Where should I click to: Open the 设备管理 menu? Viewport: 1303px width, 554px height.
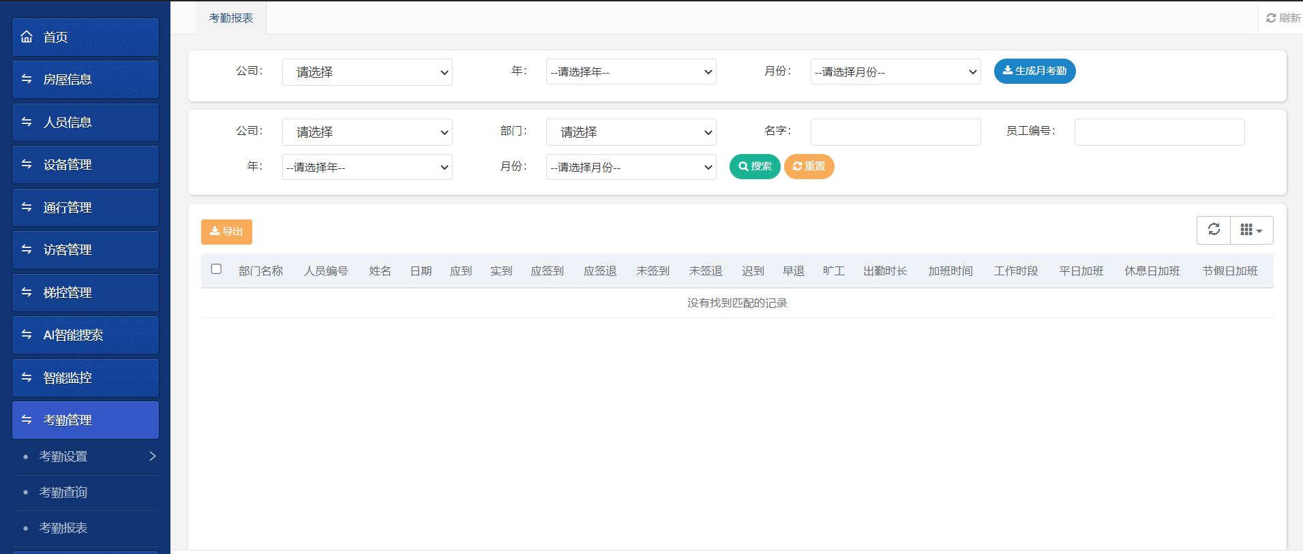click(85, 164)
